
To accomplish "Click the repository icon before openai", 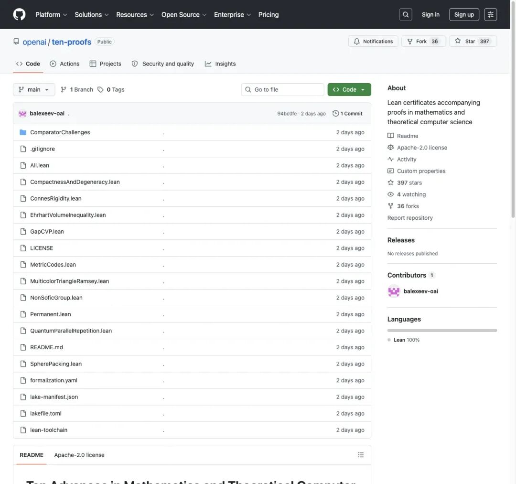I will pyautogui.click(x=16, y=42).
